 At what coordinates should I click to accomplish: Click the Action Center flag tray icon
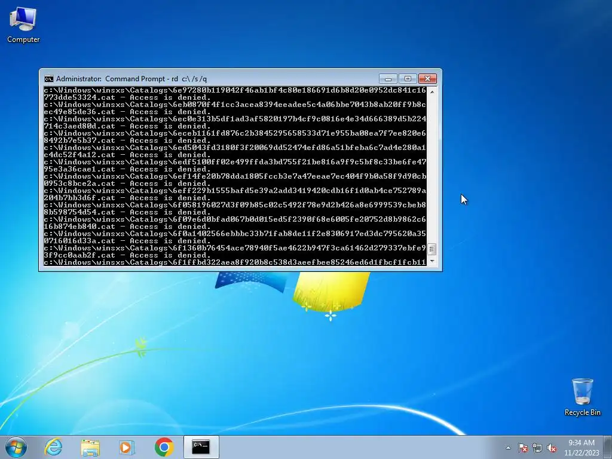point(523,448)
